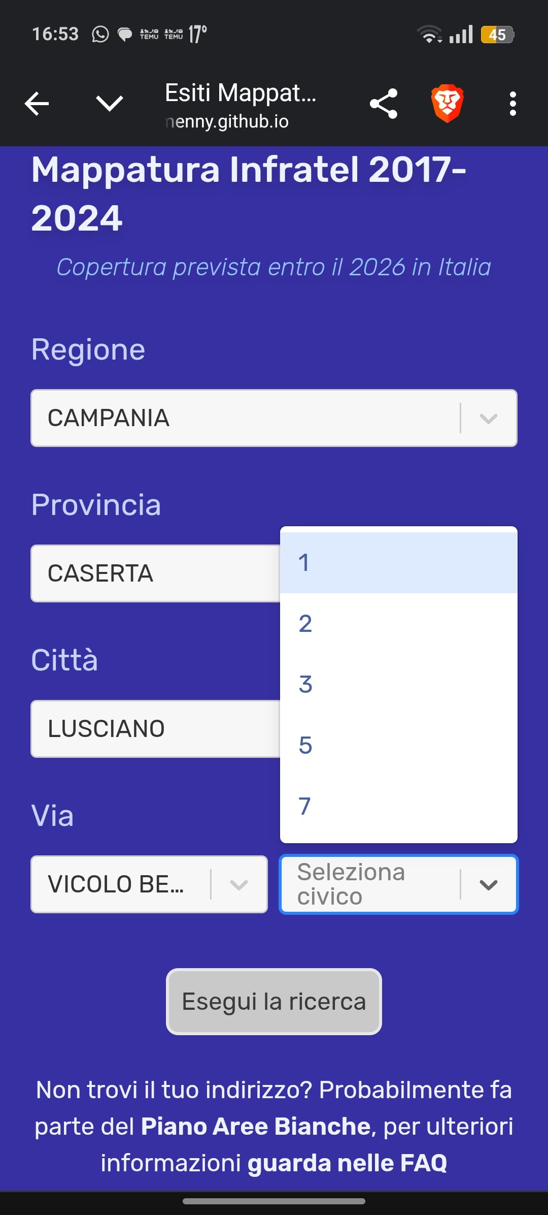Open Brave Shields lion icon
The width and height of the screenshot is (548, 1215).
tap(447, 104)
